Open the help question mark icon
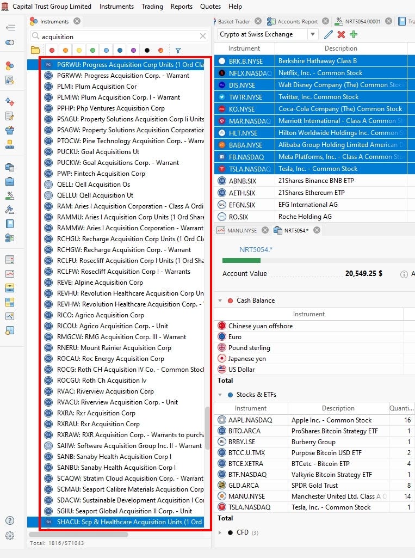 click(x=10, y=520)
